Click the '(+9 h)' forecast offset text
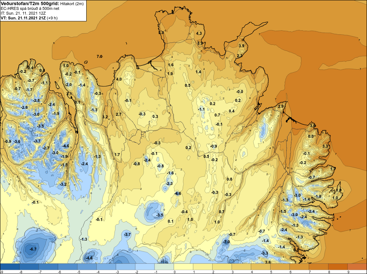The height and width of the screenshot is (274, 367). 52,18
